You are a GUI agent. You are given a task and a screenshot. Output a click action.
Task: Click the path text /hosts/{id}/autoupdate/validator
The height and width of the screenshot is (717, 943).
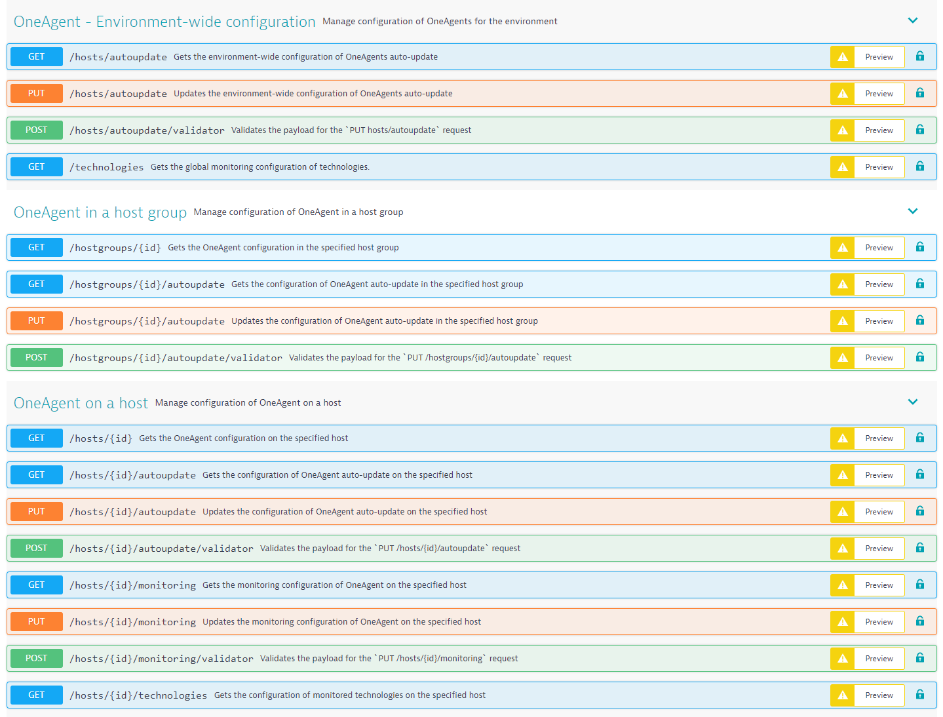[x=161, y=549]
